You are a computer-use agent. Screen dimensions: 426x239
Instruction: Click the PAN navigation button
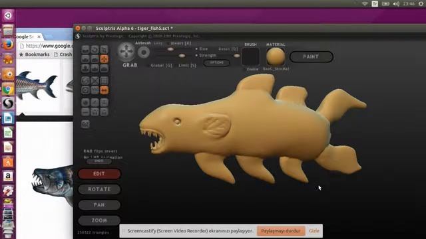point(99,205)
